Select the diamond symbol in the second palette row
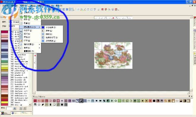This screenshot has height=117, width=196. pos(39,105)
